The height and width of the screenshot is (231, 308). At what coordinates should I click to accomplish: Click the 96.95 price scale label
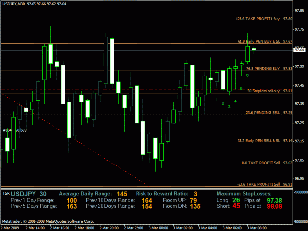[x=299, y=179]
